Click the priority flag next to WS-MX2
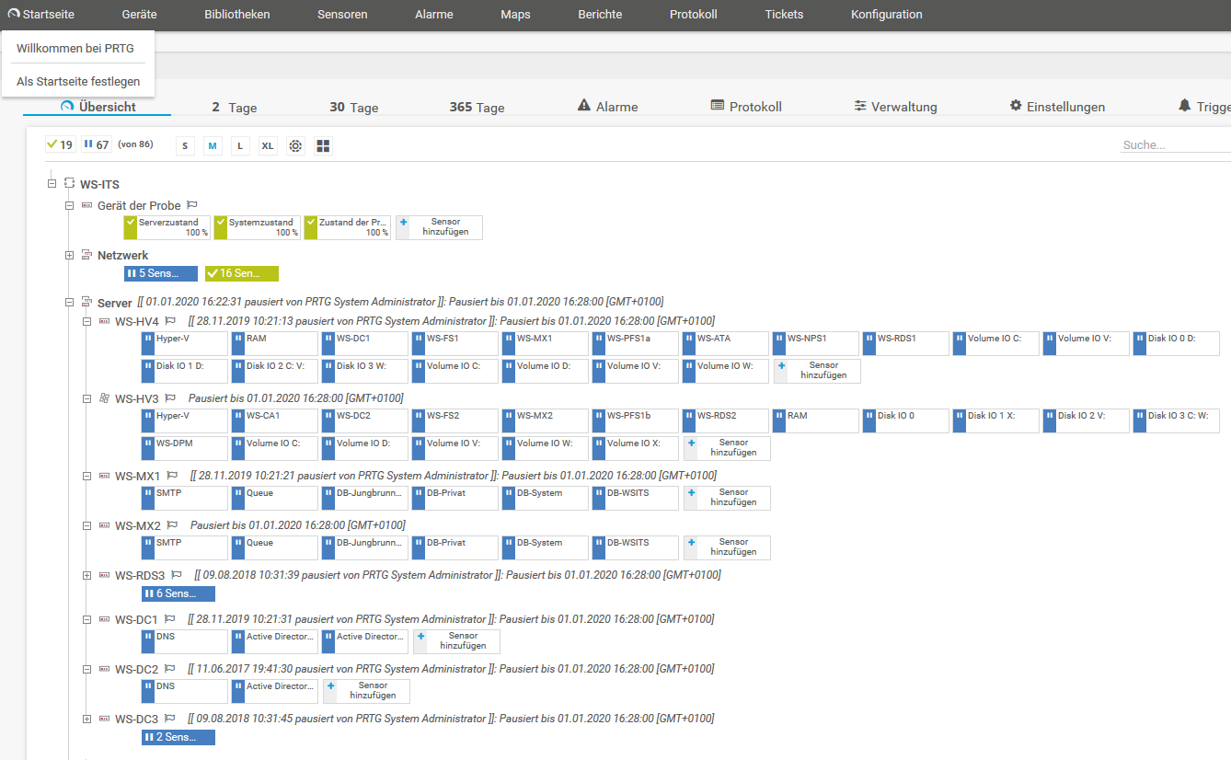This screenshot has height=760, width=1231. [172, 525]
